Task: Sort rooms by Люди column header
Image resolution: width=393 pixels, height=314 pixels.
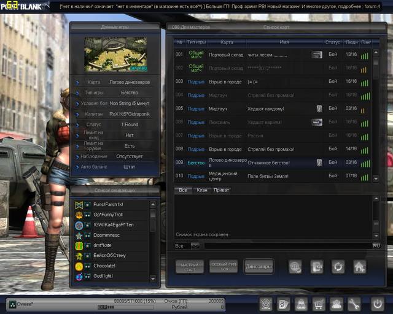Action: [x=352, y=42]
